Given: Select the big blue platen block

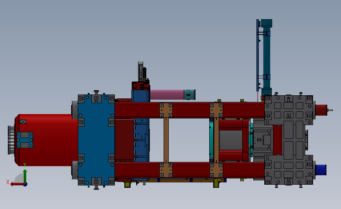Looking at the screenshot, I should (x=96, y=140).
